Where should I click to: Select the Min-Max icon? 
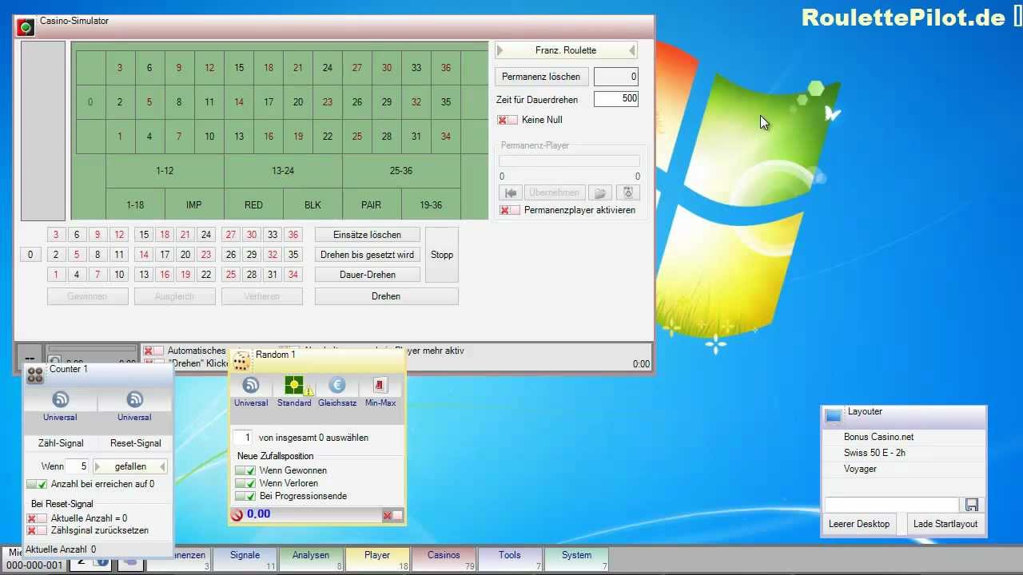click(x=380, y=386)
